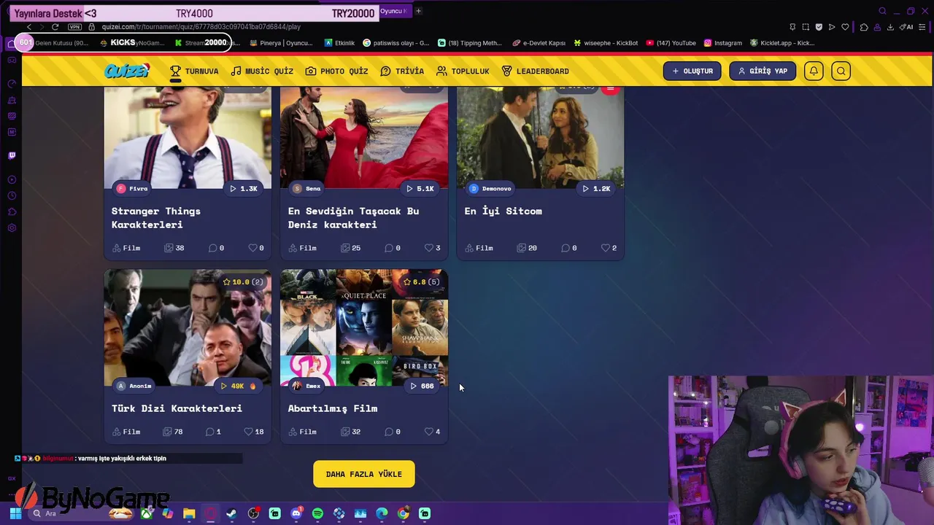Viewport: 934px width, 525px height.
Task: Open the site search magnifier icon
Action: point(841,71)
